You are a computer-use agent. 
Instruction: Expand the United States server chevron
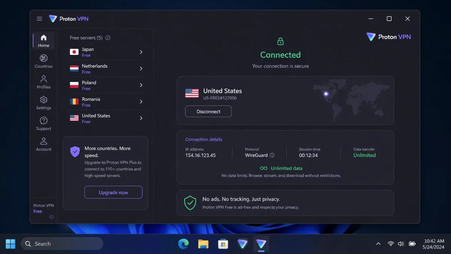141,118
